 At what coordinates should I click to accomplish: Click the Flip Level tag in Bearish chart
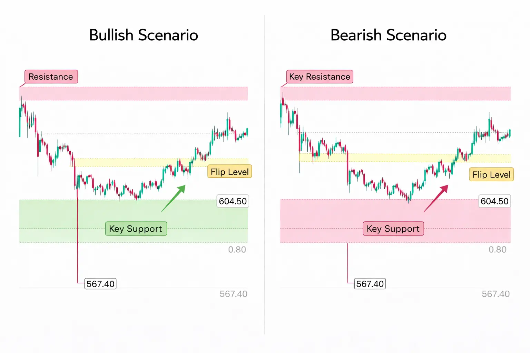[491, 174]
